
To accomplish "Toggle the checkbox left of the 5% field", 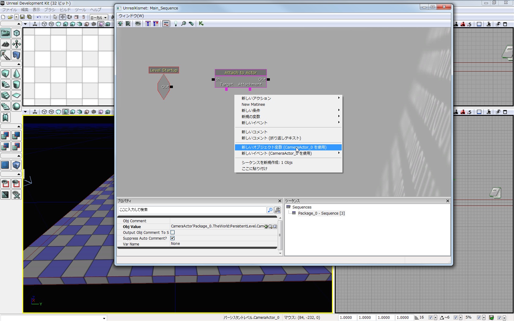I will tap(456, 318).
